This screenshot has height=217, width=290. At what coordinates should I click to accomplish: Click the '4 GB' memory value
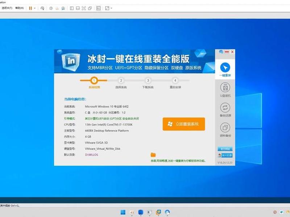tap(88, 137)
